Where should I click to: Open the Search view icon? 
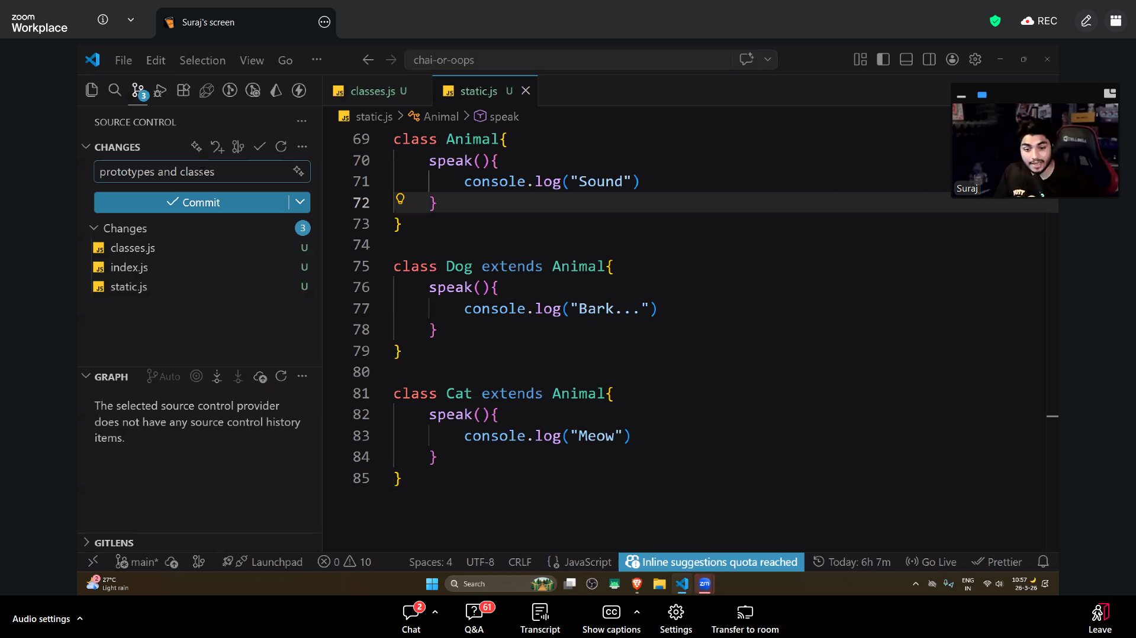(115, 90)
